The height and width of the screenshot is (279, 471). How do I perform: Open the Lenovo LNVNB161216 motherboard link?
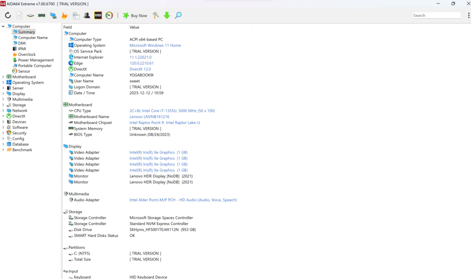click(149, 116)
